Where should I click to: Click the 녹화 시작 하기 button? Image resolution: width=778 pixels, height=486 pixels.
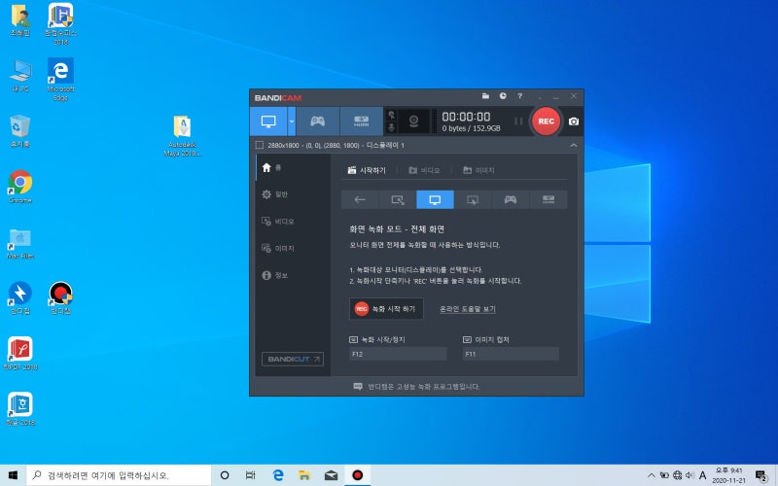(386, 308)
